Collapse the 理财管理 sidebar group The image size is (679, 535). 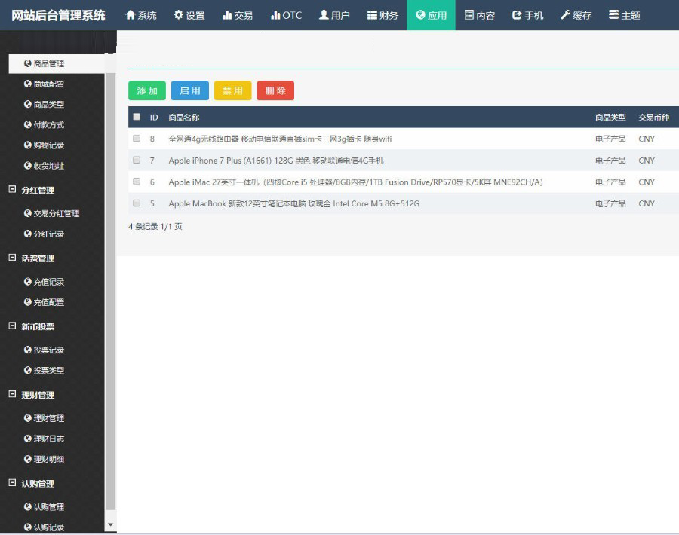tap(12, 395)
